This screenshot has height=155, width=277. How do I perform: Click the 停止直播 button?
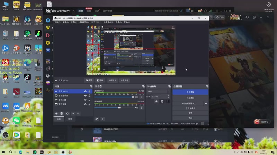pyautogui.click(x=190, y=92)
